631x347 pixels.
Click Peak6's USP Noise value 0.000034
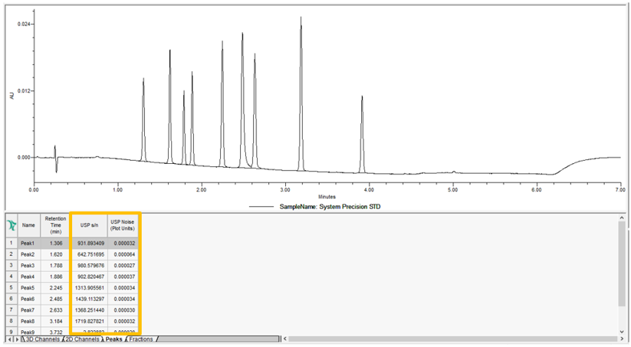(123, 299)
